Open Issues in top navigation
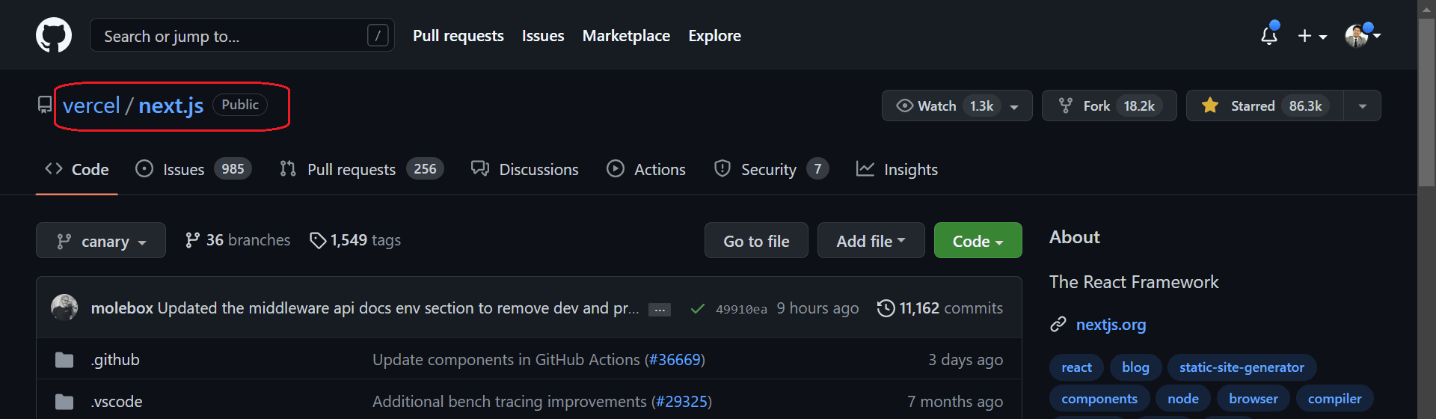This screenshot has width=1436, height=419. point(543,36)
